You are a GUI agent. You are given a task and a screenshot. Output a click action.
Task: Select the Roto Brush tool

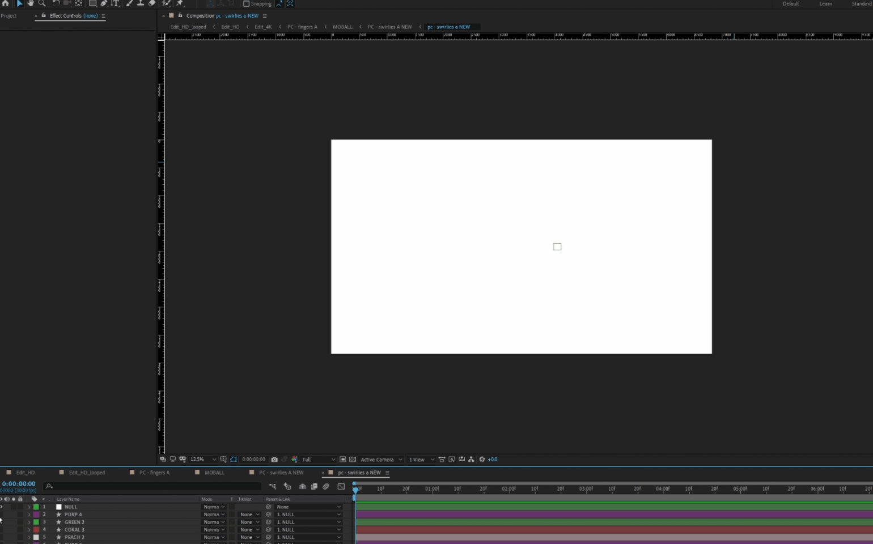[x=167, y=3]
